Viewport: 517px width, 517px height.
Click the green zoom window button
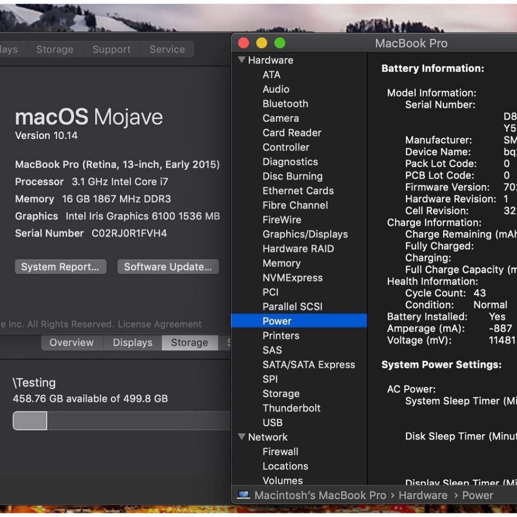pos(280,43)
